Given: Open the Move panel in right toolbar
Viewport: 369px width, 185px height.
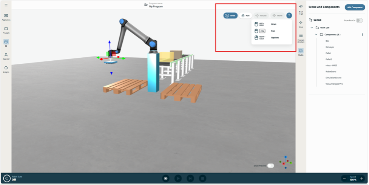Looking at the screenshot, I should [301, 24].
